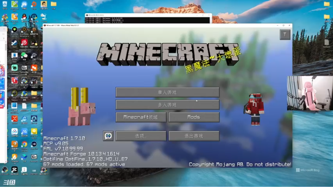Image resolution: width=333 pixels, height=187 pixels.
Task: Open the Baidu Netdisk desktop icon
Action: point(15,132)
